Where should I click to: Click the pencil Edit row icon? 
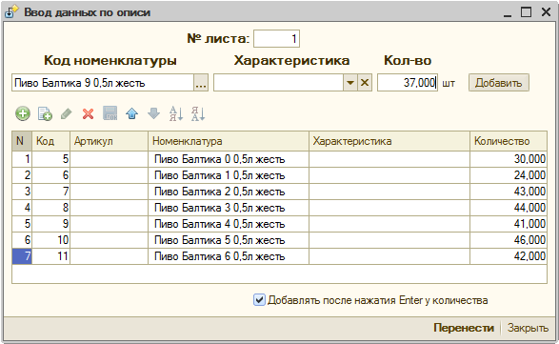pos(67,113)
